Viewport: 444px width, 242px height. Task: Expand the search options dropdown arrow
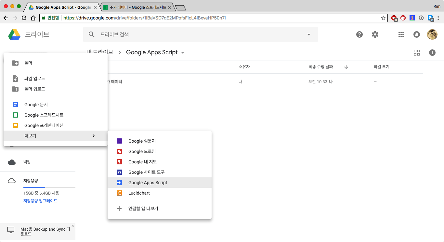tap(308, 34)
